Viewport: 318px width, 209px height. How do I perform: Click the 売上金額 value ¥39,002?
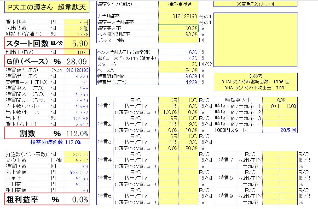[77, 172]
